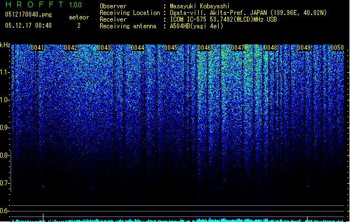Click the green meteor echo dot near 0049
The height and width of the screenshot is (222, 350).
pyautogui.click(x=307, y=186)
